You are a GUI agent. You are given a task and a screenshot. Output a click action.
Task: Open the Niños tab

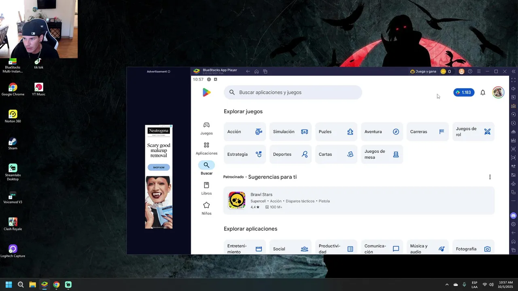tap(206, 209)
